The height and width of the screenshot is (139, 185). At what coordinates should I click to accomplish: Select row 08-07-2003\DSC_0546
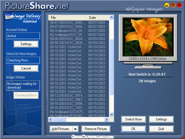pos(78,26)
